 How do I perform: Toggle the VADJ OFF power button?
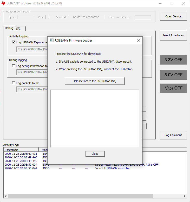173,88
